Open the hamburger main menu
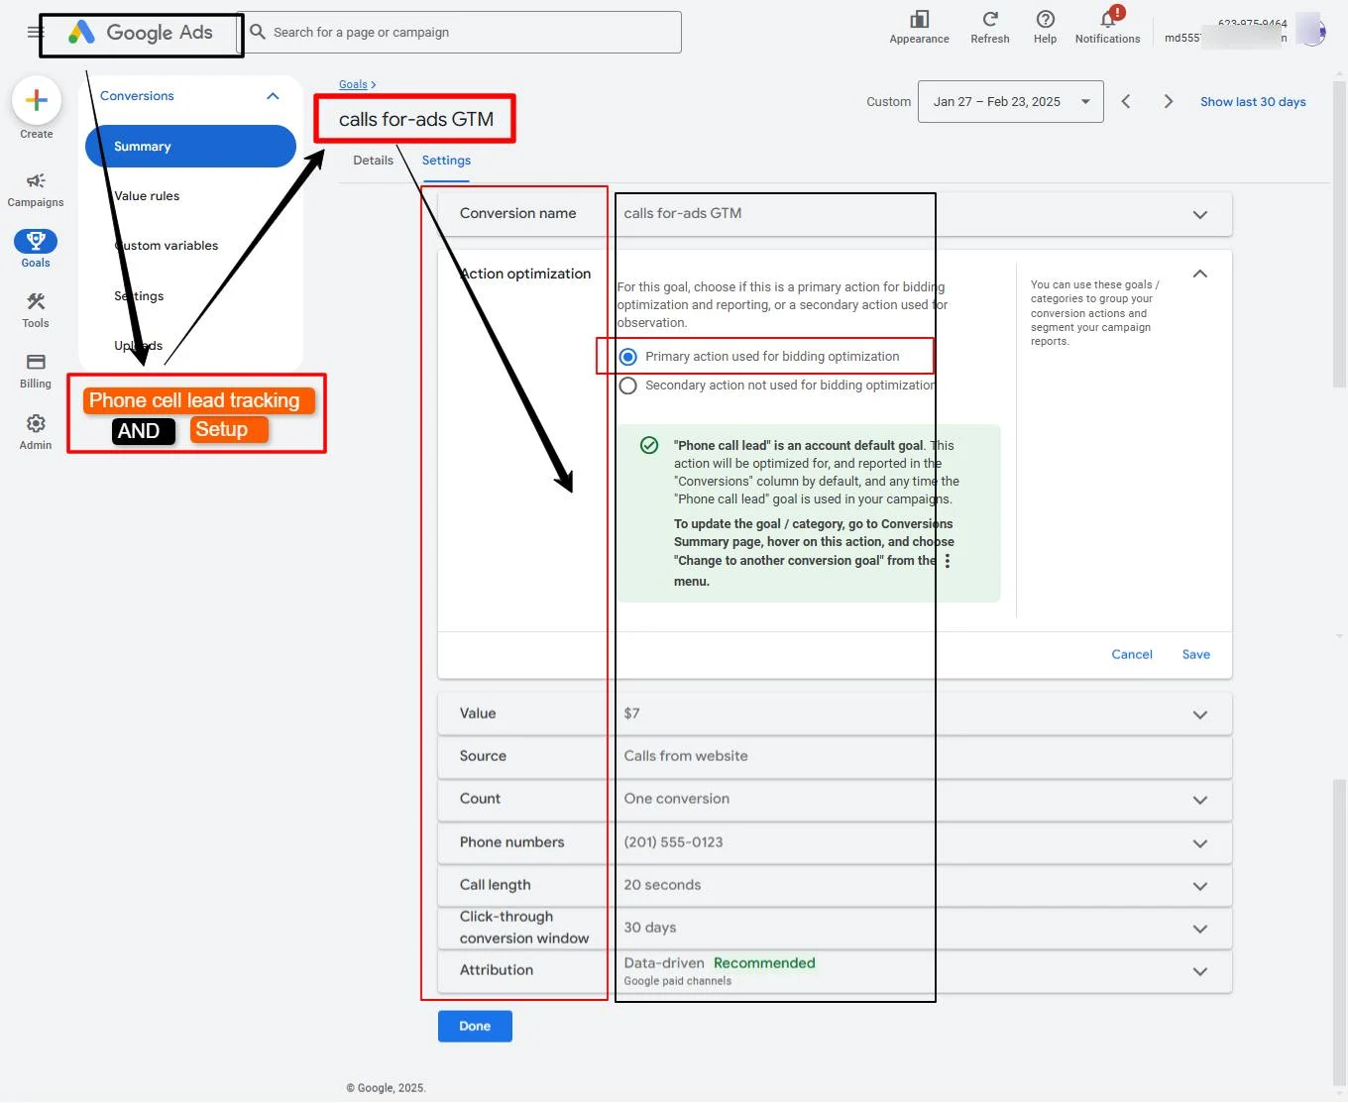Screen dimensions: 1348x1103 click(34, 32)
